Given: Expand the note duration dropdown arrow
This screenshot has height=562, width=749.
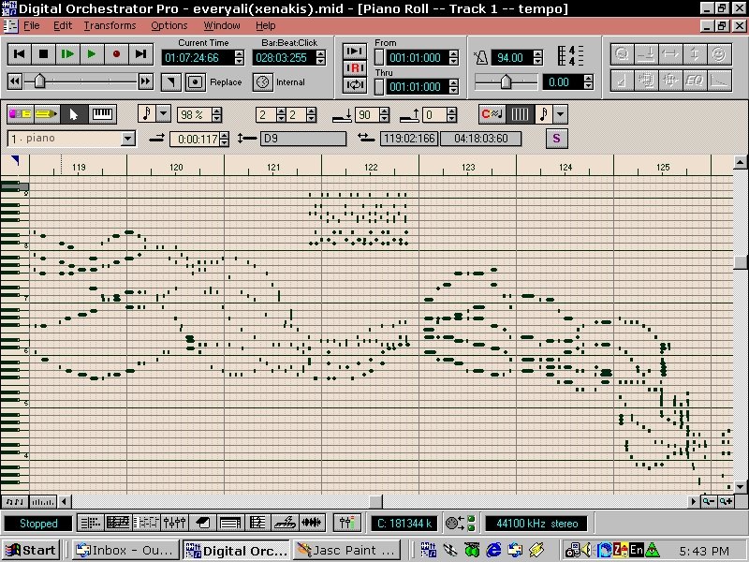Looking at the screenshot, I should [164, 114].
